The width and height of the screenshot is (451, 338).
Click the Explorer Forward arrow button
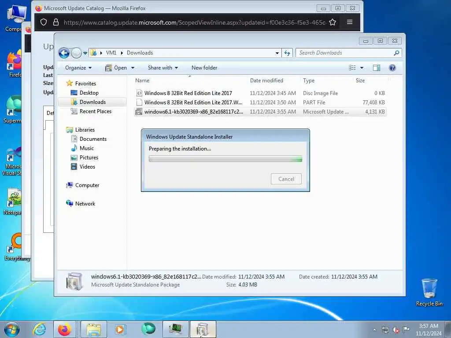pyautogui.click(x=76, y=53)
